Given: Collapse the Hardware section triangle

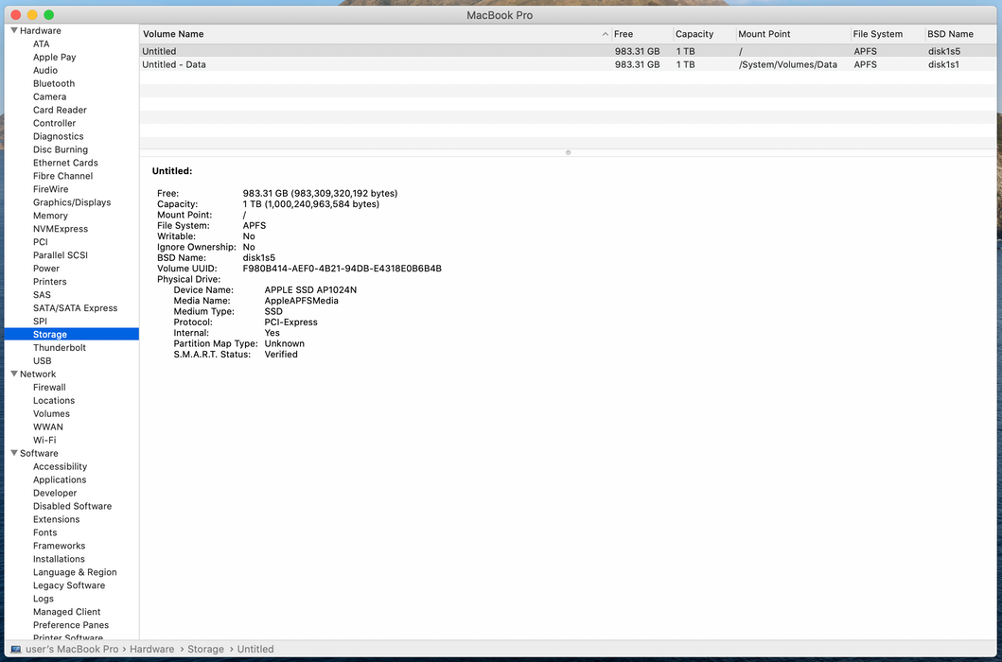Looking at the screenshot, I should (14, 30).
